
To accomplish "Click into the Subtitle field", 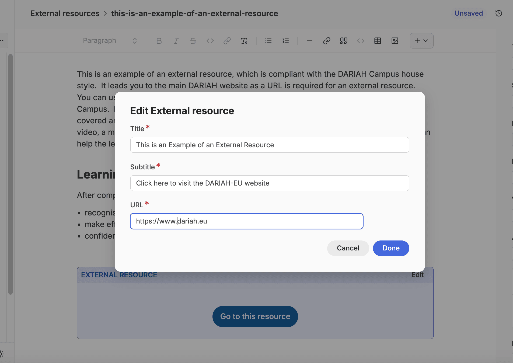I will (270, 183).
